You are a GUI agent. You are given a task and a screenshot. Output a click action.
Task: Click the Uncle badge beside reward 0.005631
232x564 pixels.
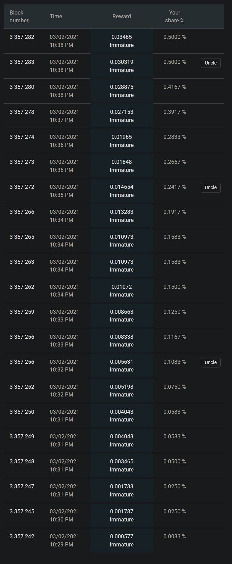click(210, 362)
